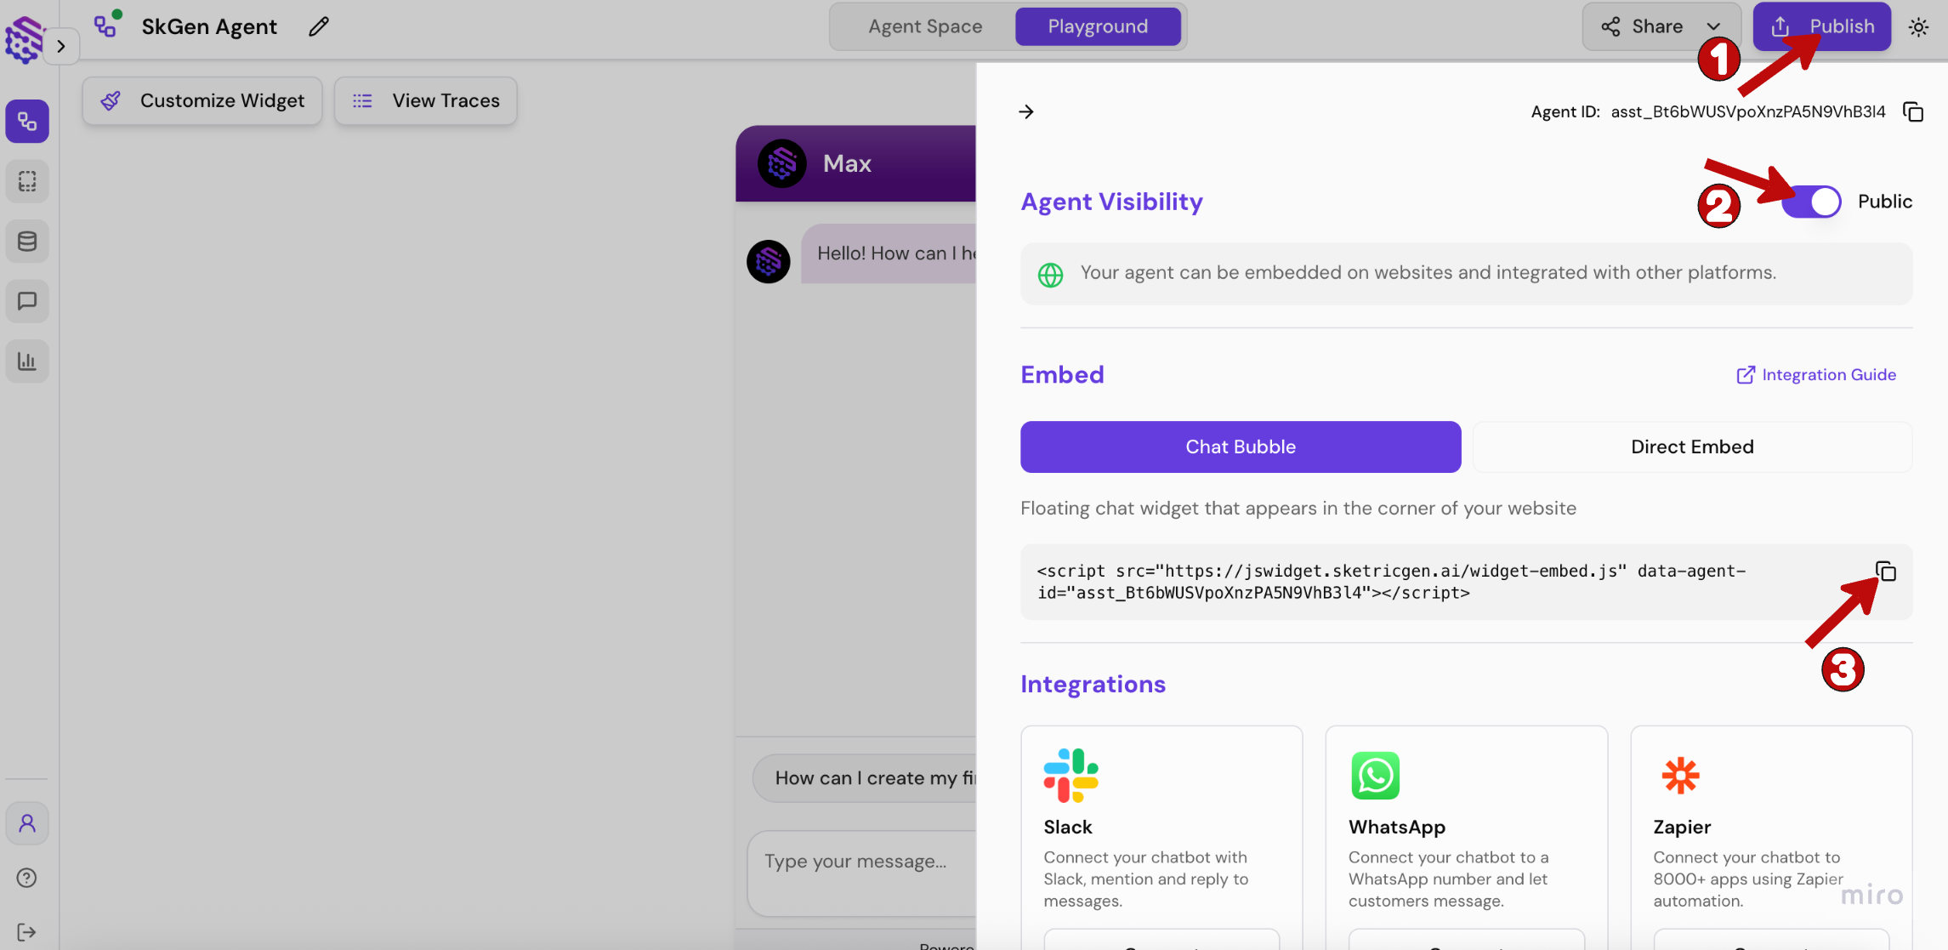Image resolution: width=1948 pixels, height=950 pixels.
Task: Close panel using the right arrow
Action: pyautogui.click(x=1027, y=111)
